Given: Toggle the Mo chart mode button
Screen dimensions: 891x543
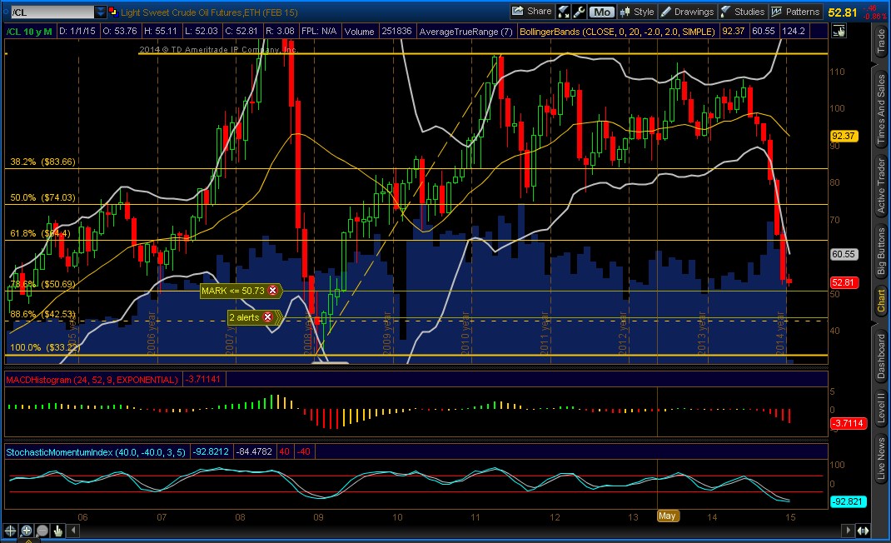Looking at the screenshot, I should (x=600, y=12).
